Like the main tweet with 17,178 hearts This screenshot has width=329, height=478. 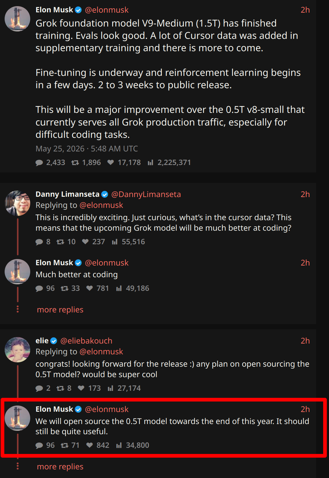coord(111,163)
